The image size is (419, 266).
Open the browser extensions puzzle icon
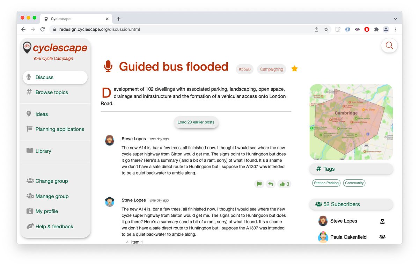click(376, 29)
